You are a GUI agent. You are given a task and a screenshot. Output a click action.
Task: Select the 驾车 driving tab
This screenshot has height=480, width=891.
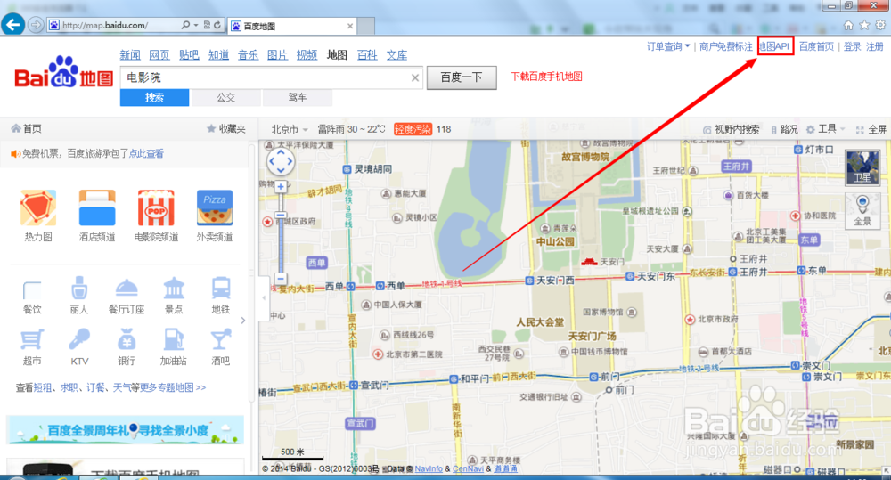pyautogui.click(x=298, y=97)
